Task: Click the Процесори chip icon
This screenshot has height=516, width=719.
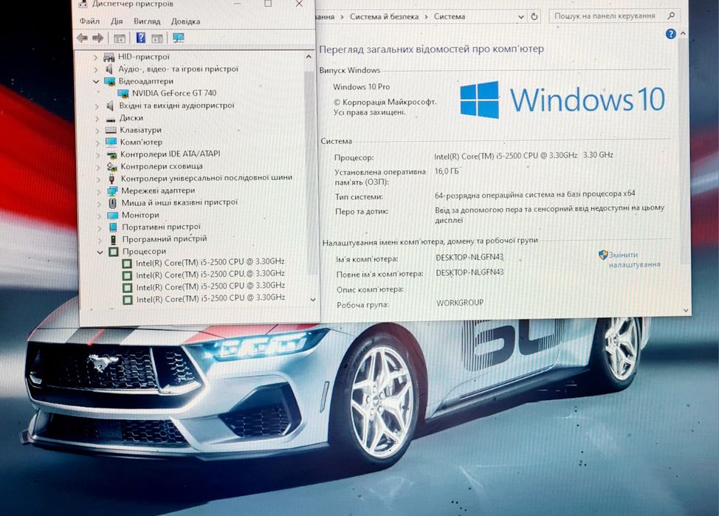Action: (113, 251)
